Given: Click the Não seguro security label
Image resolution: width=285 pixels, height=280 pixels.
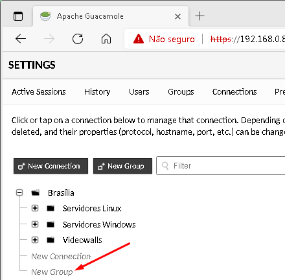Looking at the screenshot, I should coord(172,39).
